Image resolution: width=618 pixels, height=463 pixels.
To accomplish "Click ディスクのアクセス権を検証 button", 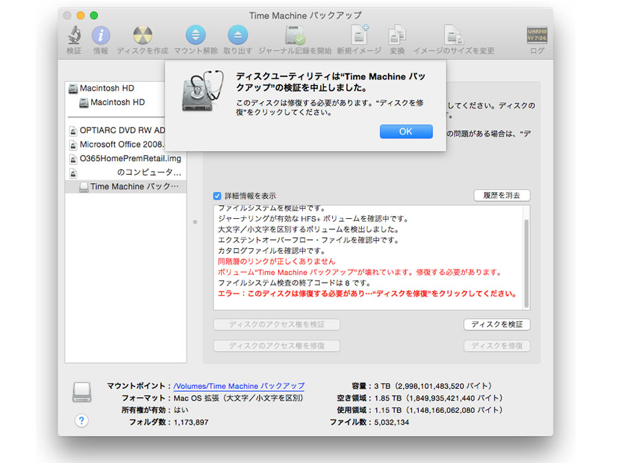I will (x=277, y=324).
